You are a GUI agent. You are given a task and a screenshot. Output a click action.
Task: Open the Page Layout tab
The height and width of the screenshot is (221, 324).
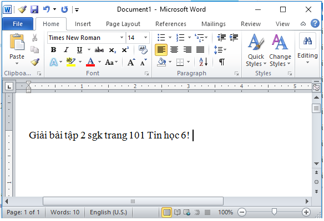coord(123,24)
